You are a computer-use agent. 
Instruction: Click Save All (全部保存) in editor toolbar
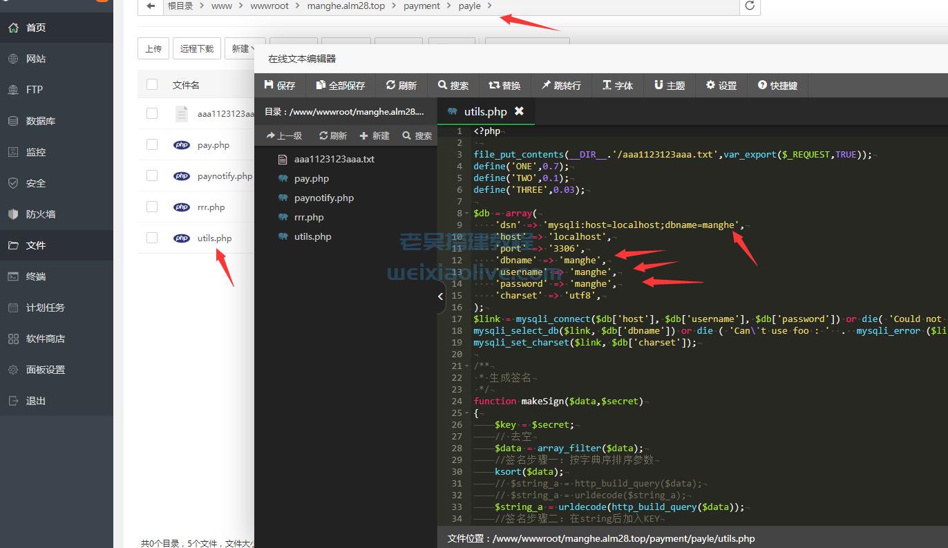click(x=340, y=85)
